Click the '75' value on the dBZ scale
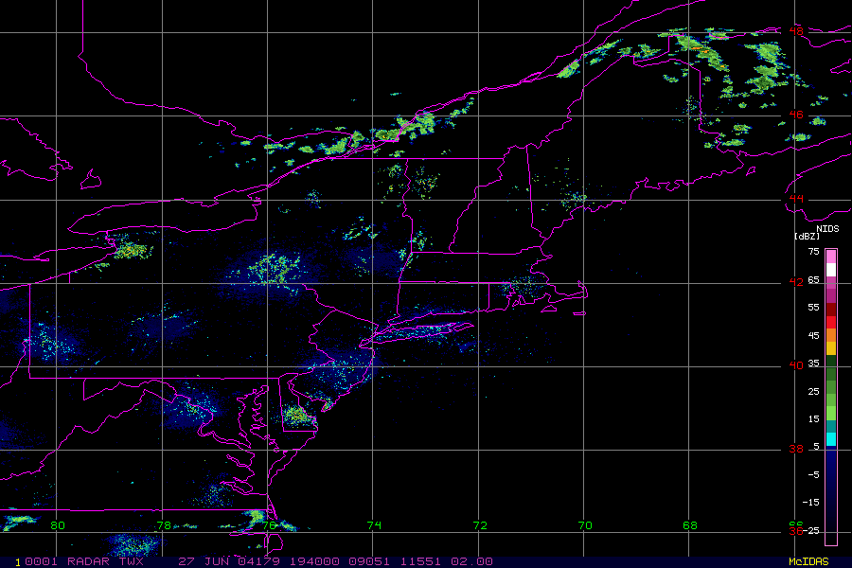This screenshot has height=568, width=852. click(813, 252)
